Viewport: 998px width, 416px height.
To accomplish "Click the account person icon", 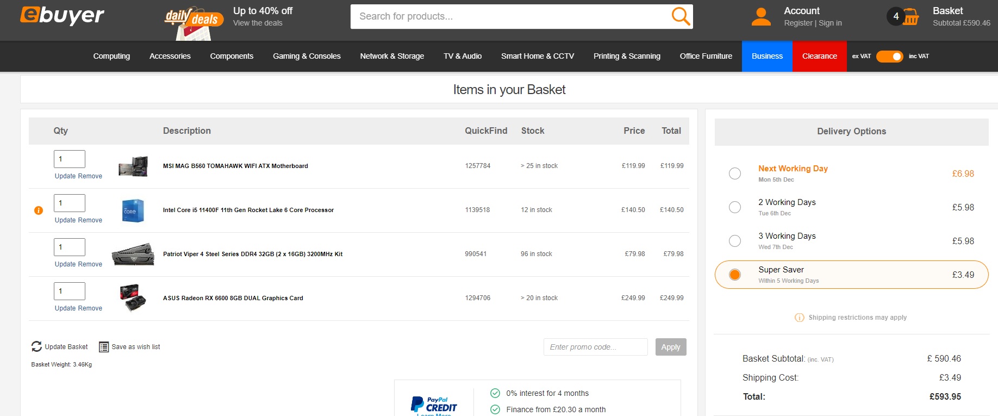I will (x=761, y=17).
